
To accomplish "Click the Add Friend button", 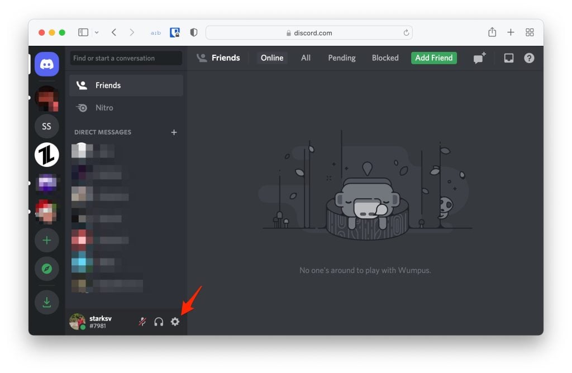I will (x=433, y=58).
